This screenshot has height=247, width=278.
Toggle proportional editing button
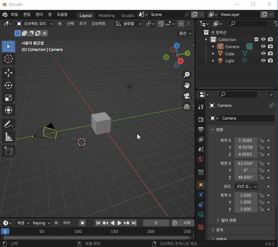tap(181, 24)
